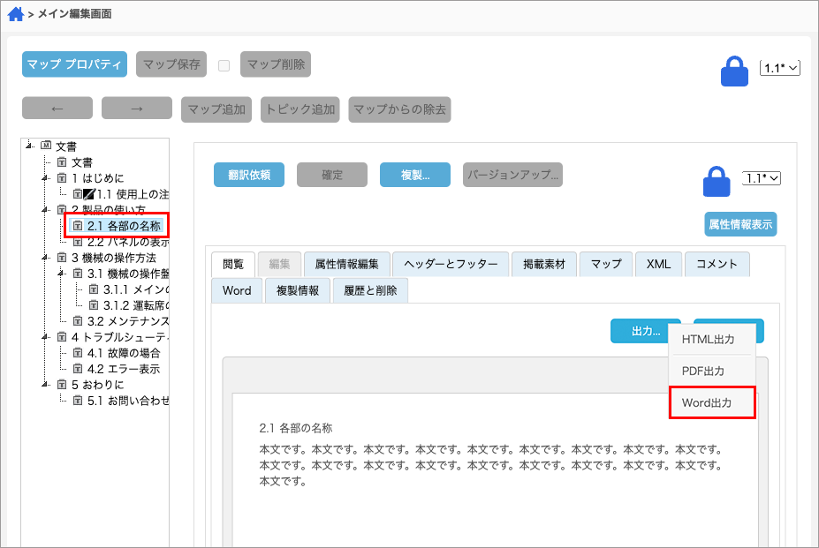
Task: Choose PDF出力 from the output menu
Action: 712,372
